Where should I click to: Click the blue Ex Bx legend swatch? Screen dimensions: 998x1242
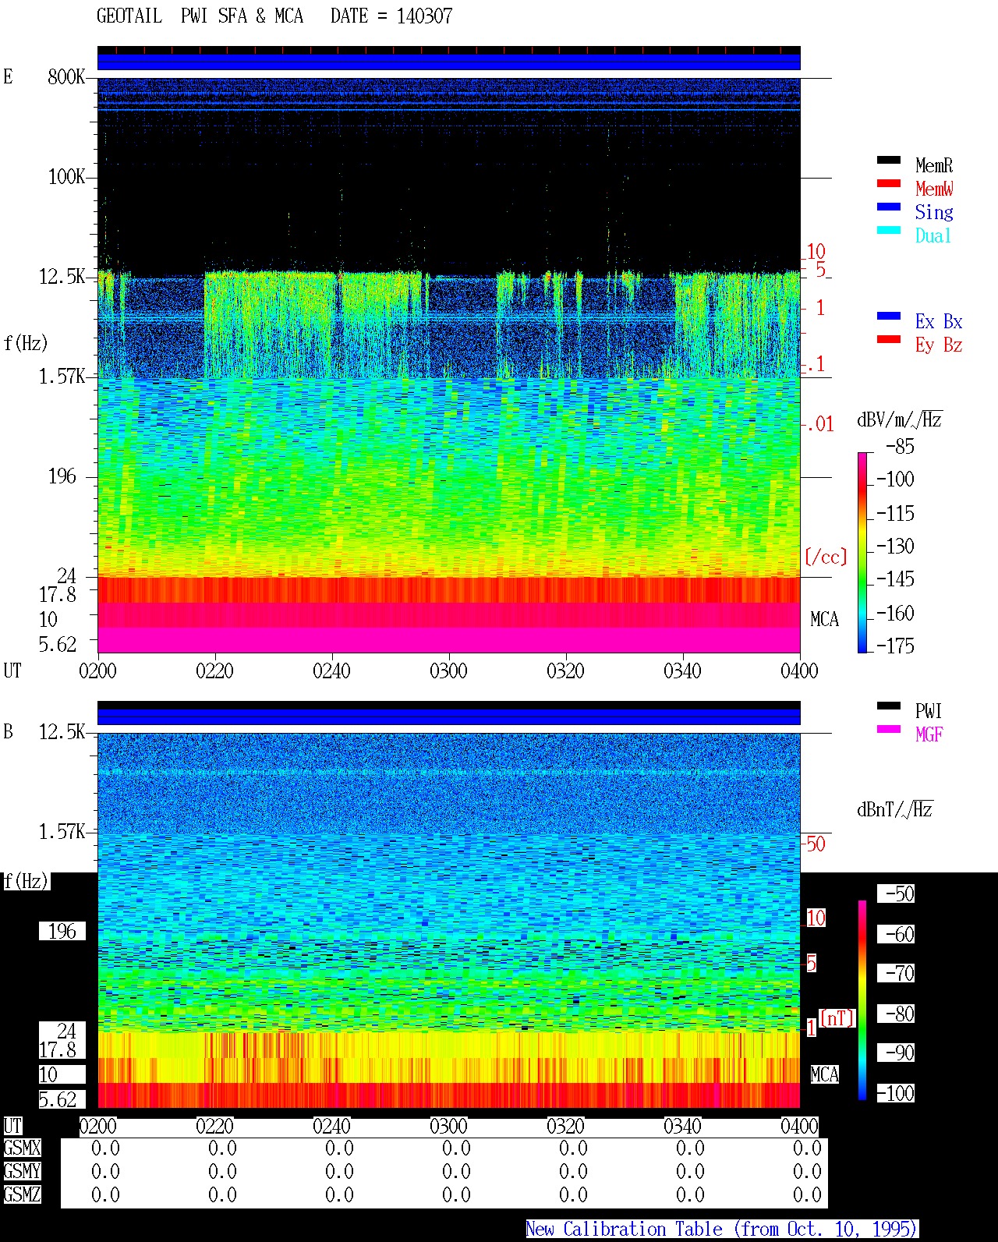(889, 316)
